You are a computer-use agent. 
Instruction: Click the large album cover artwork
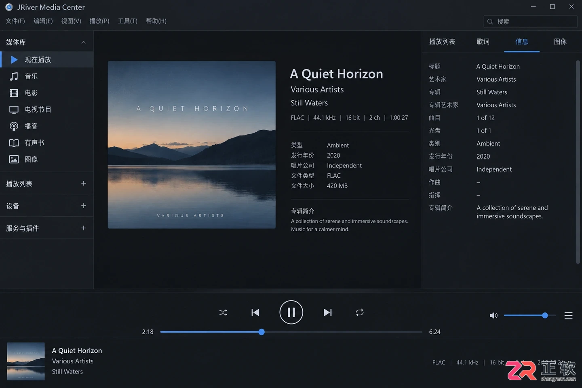coord(192,145)
